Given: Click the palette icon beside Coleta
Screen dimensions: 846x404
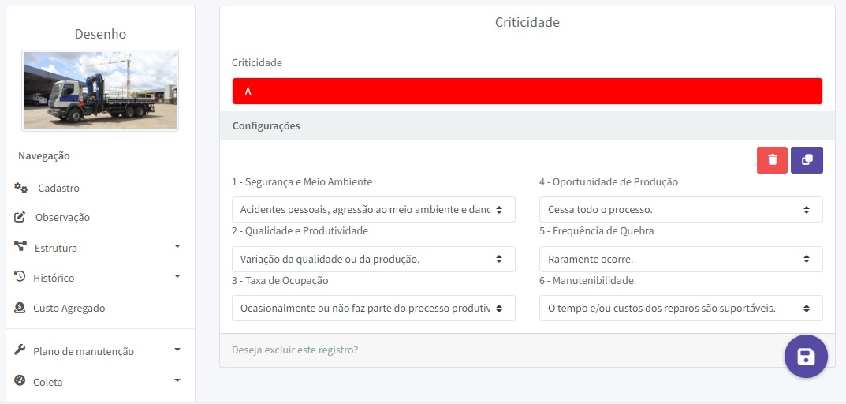Looking at the screenshot, I should click(20, 381).
